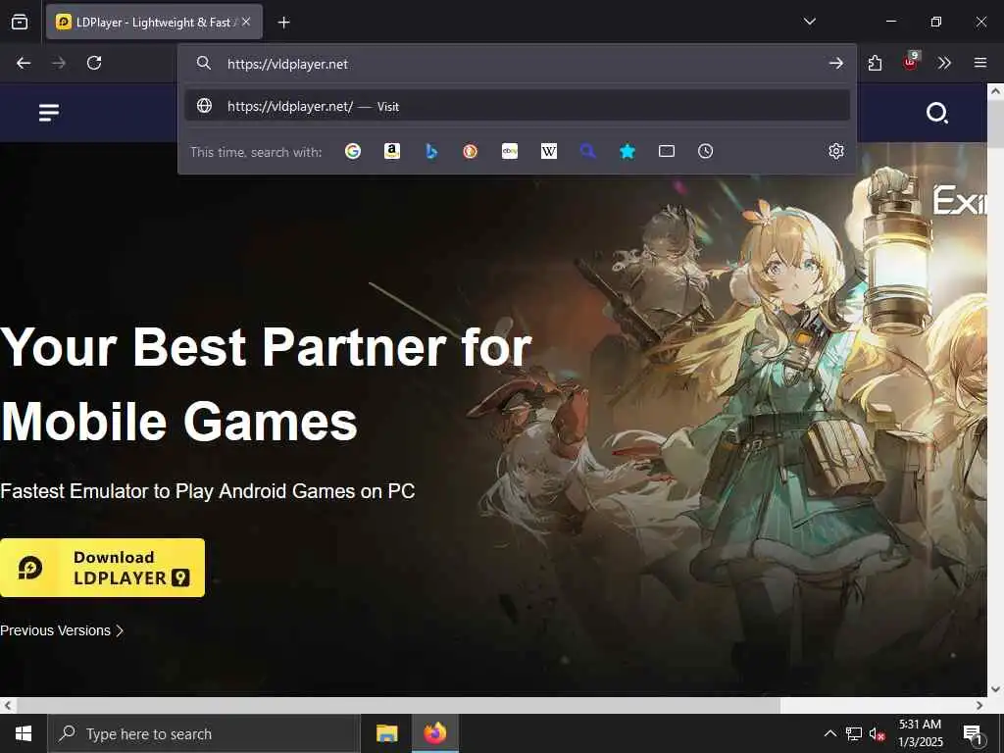The width and height of the screenshot is (1004, 753).
Task: Click the Type here to search box
Action: point(204,733)
